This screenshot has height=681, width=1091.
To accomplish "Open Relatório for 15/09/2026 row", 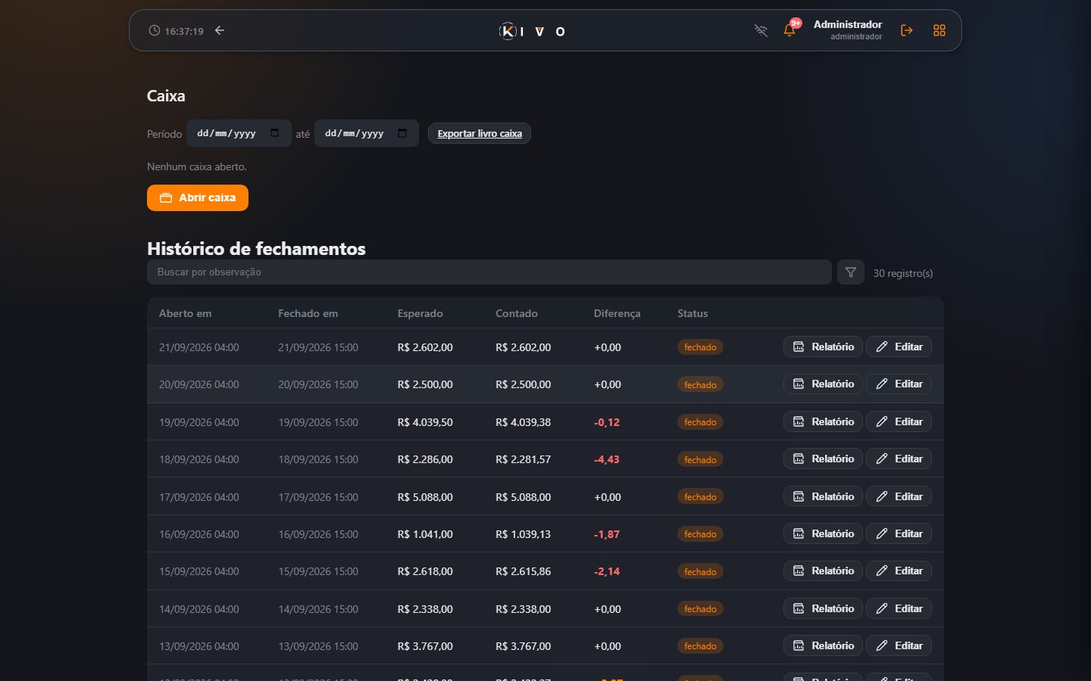I will [x=823, y=571].
